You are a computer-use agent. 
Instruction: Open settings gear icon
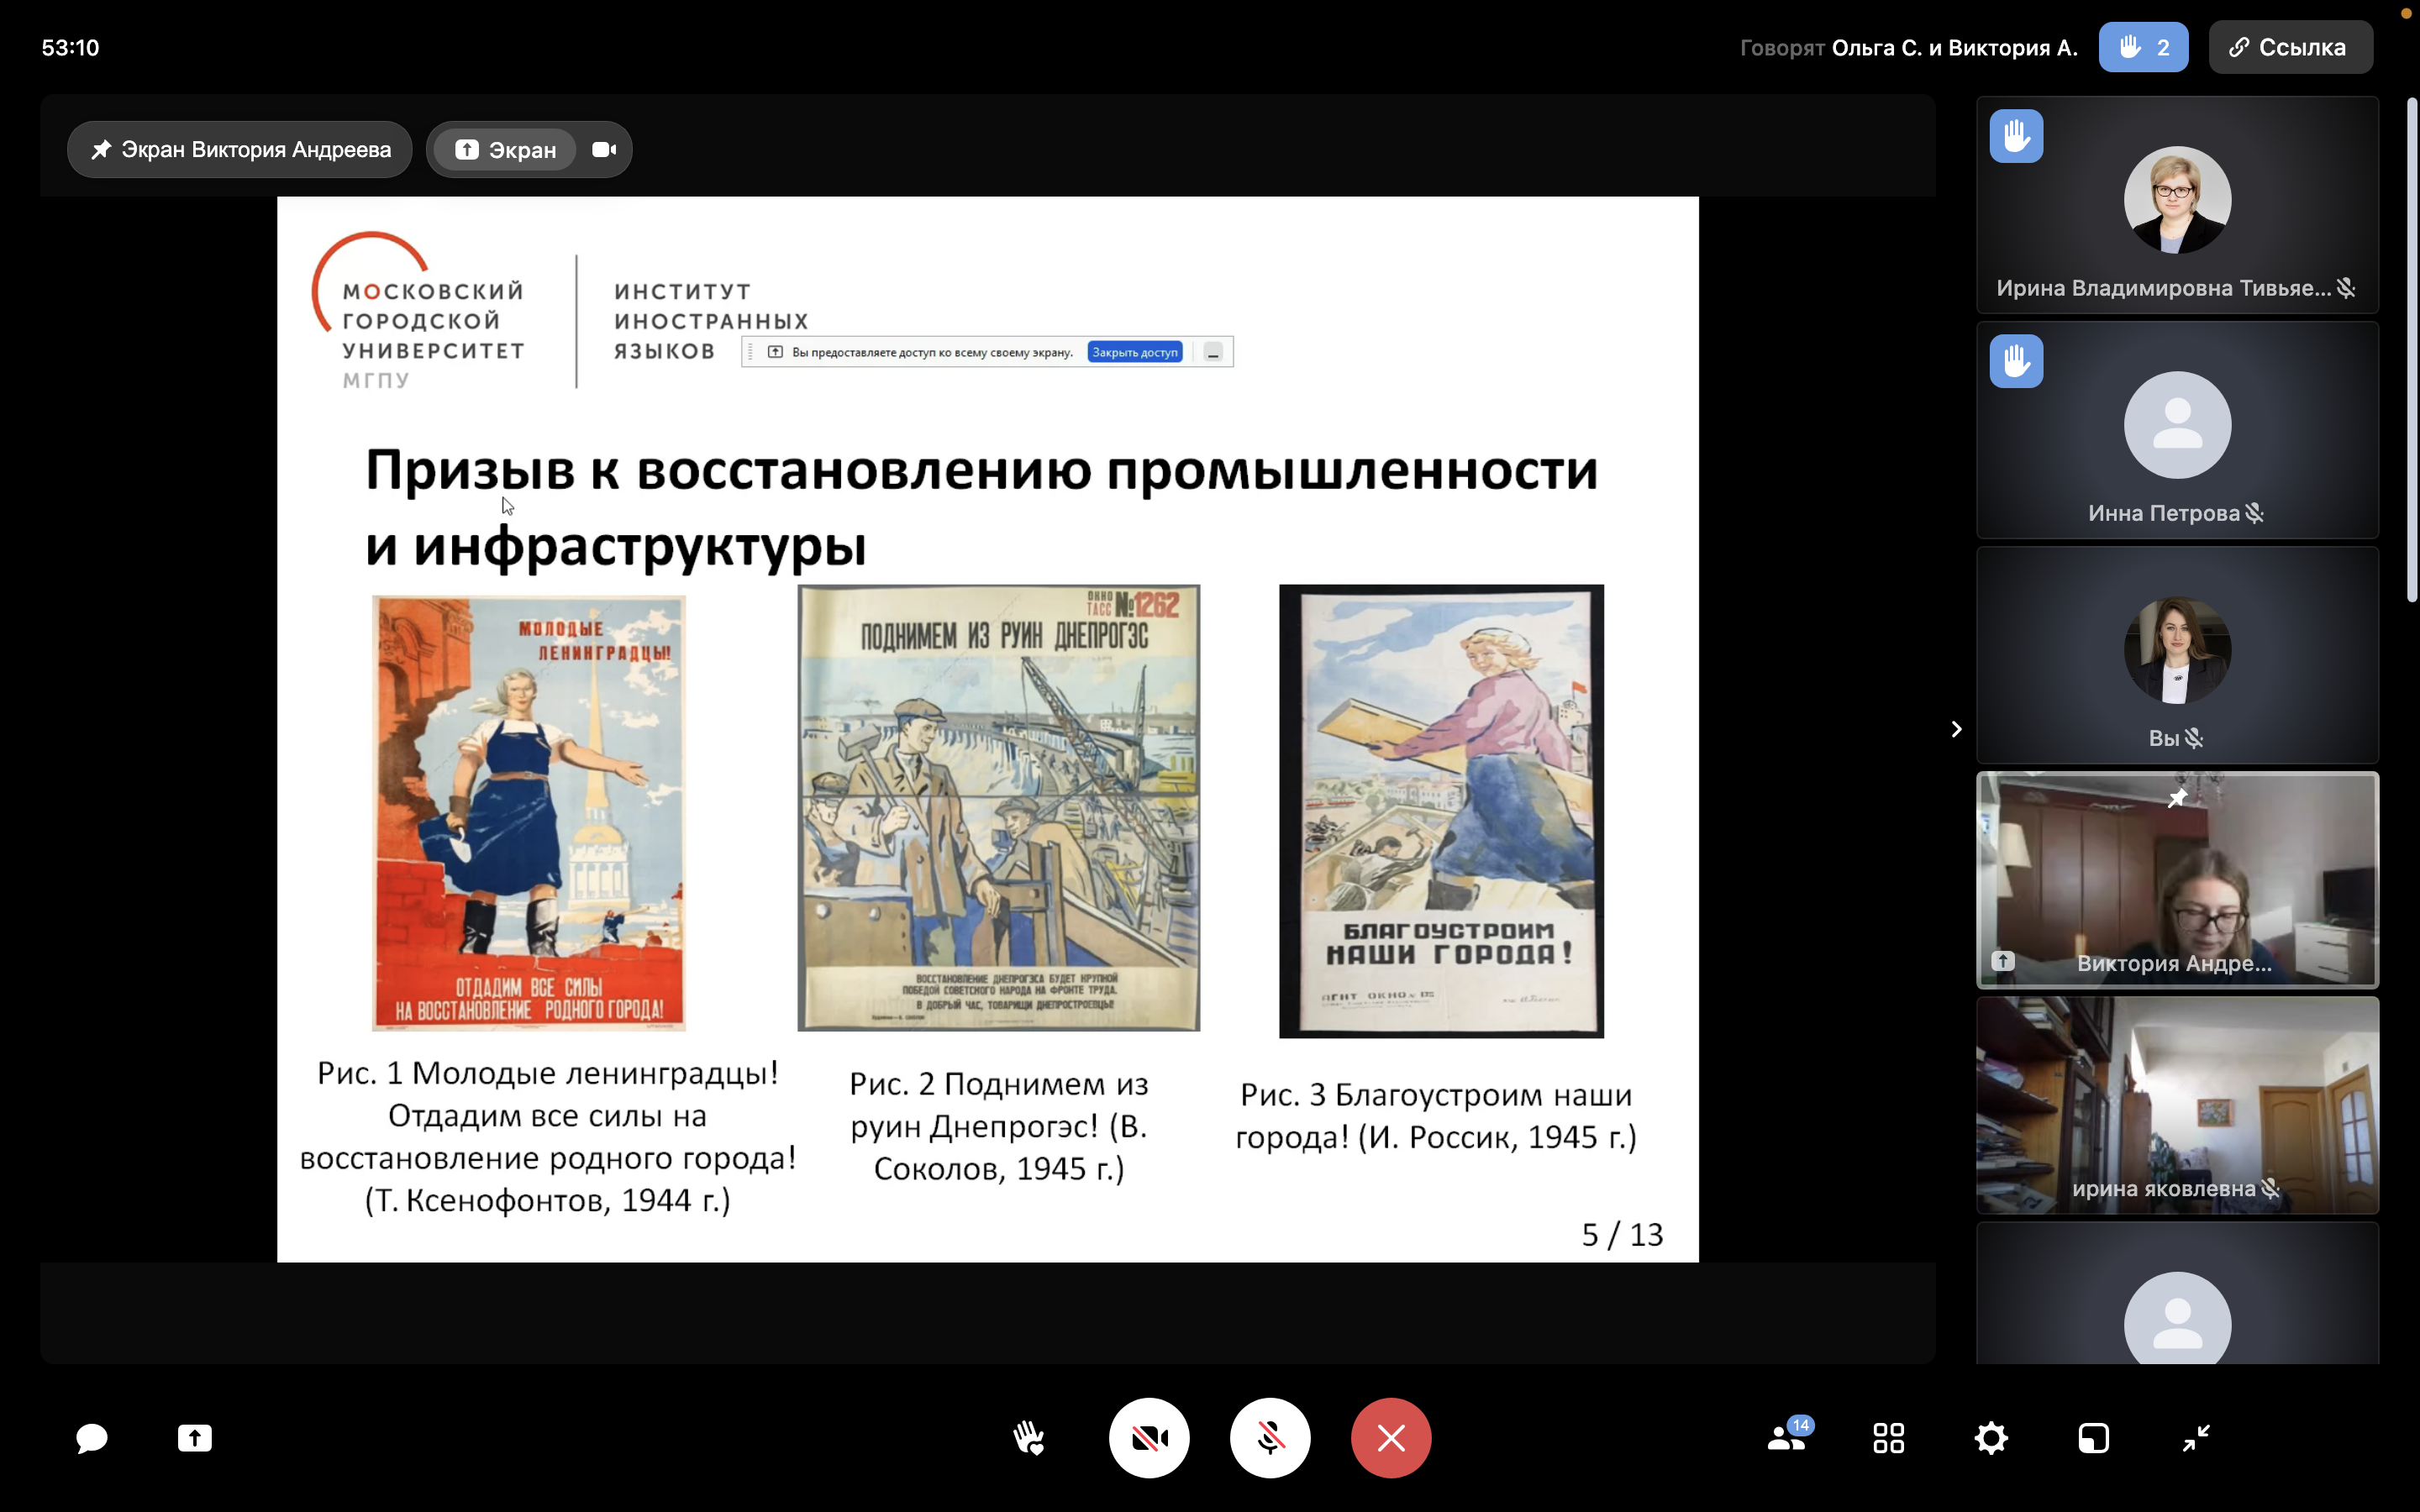click(x=1991, y=1438)
